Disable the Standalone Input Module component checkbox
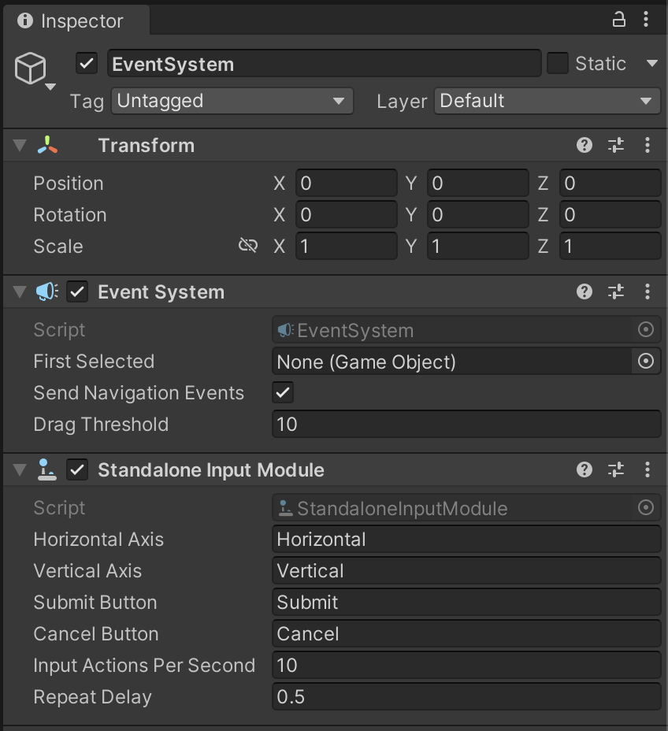Viewport: 668px width, 731px height. pos(77,470)
